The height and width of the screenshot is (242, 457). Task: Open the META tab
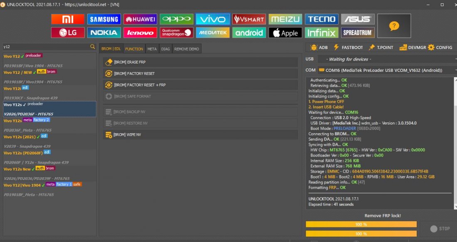point(152,49)
